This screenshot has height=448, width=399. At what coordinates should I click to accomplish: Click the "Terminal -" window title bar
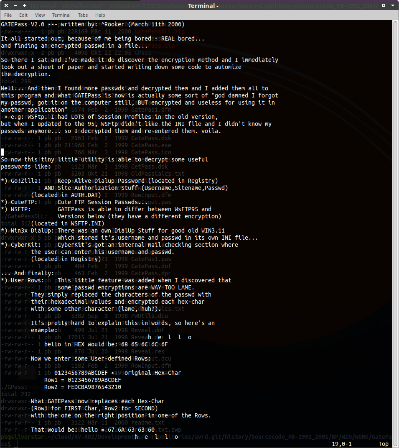pyautogui.click(x=203, y=5)
